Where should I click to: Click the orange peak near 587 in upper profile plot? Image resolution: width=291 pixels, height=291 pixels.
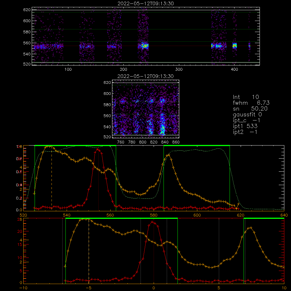[169, 155]
